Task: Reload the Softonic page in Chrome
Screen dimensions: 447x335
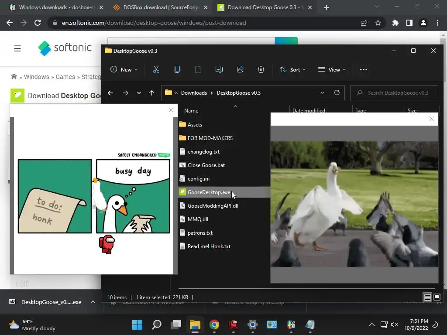Action: [38, 23]
